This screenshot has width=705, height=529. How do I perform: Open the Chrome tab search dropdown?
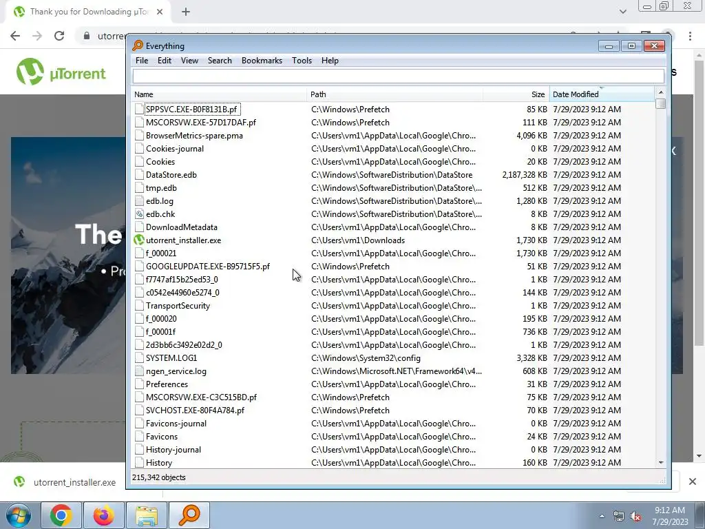[622, 12]
